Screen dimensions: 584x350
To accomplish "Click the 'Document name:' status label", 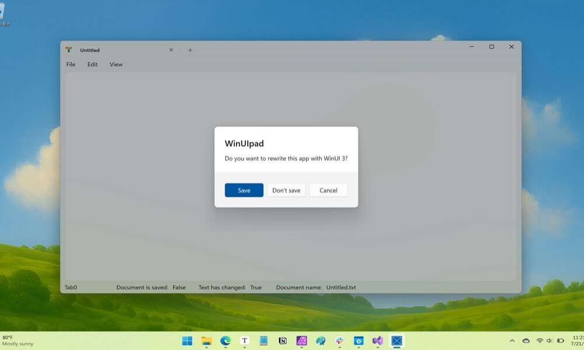I will [x=299, y=287].
